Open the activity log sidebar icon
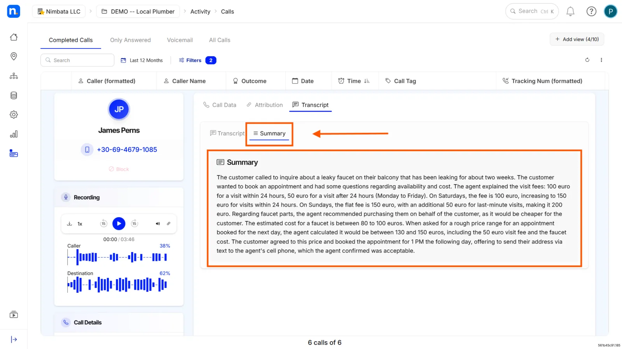This screenshot has width=622, height=349. [x=14, y=154]
